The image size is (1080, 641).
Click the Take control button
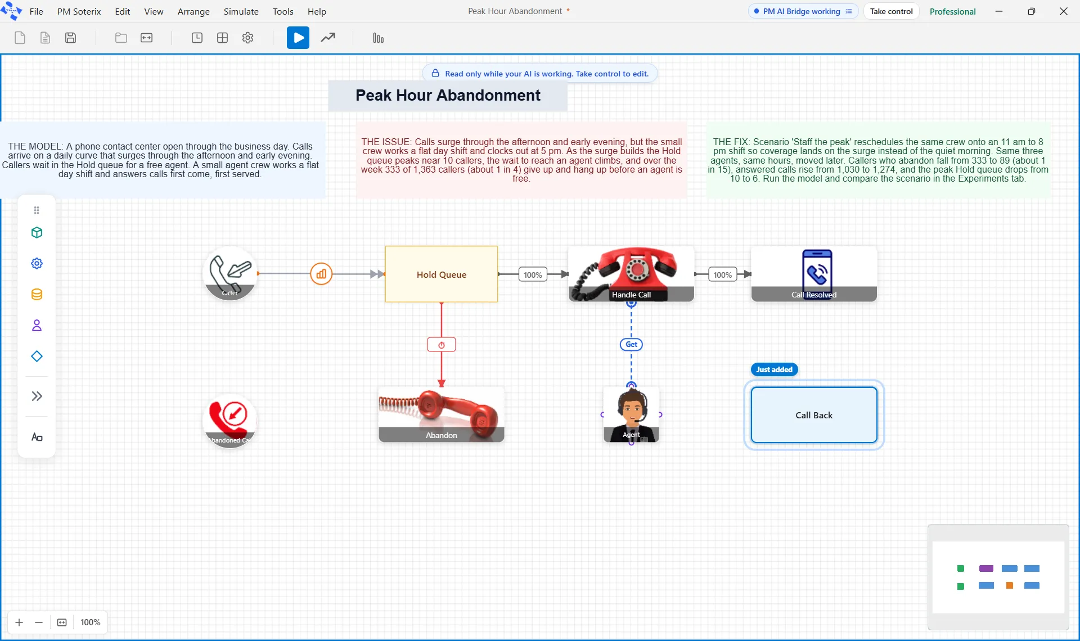coord(891,11)
